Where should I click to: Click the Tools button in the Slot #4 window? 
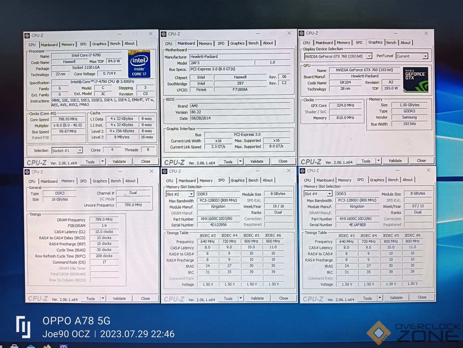(x=367, y=298)
